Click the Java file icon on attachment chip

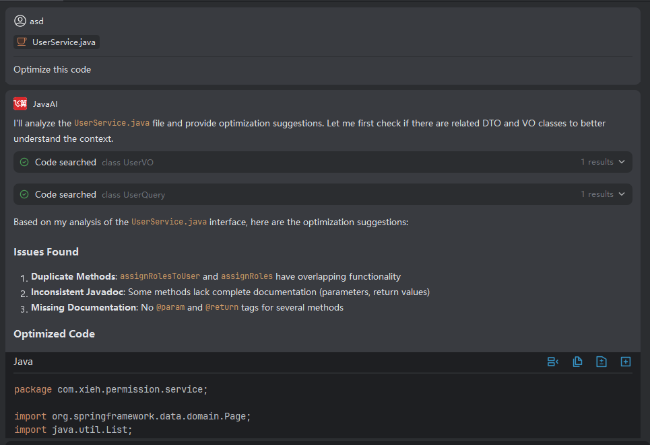coord(22,42)
